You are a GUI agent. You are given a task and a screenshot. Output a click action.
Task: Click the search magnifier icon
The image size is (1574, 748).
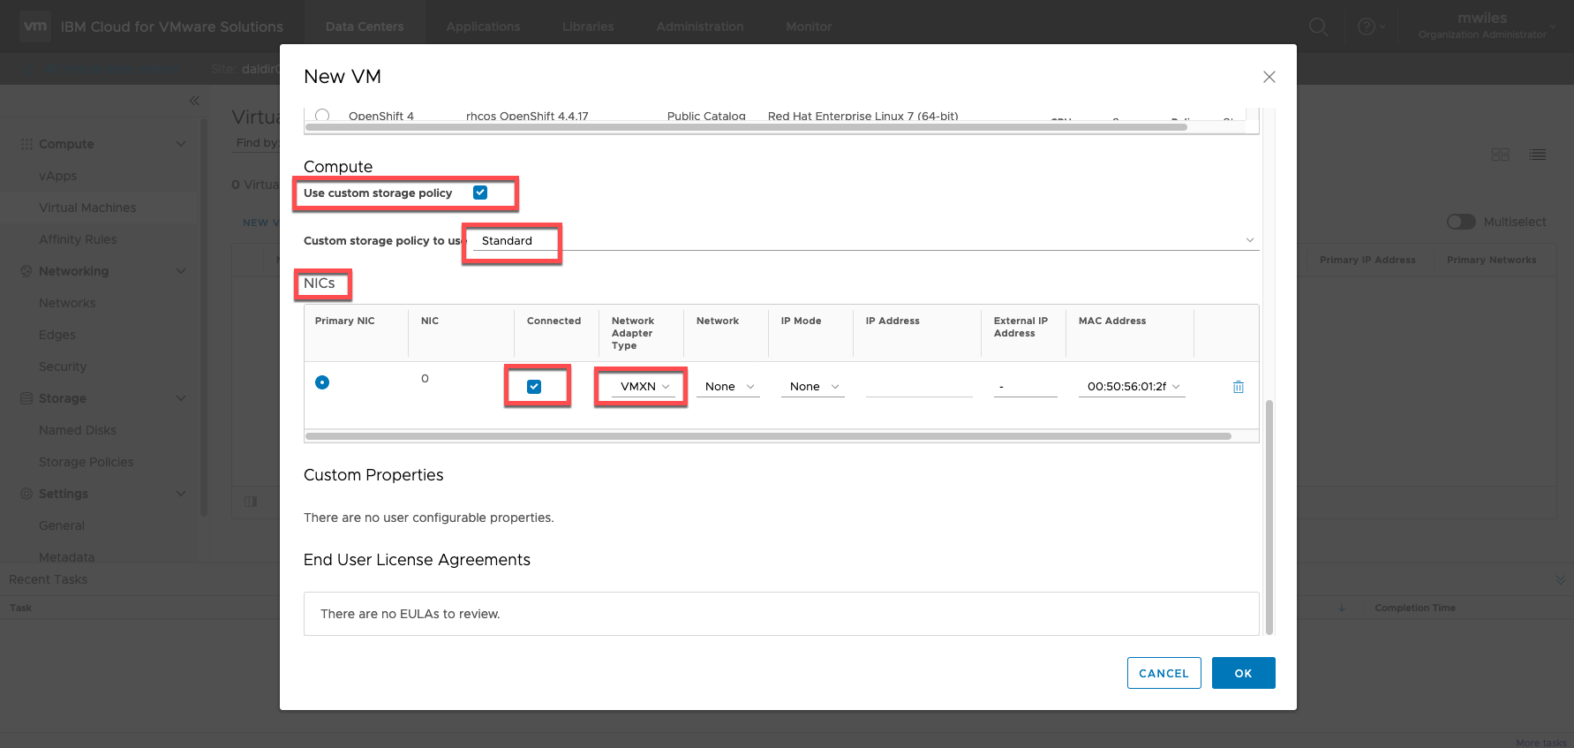[1318, 26]
